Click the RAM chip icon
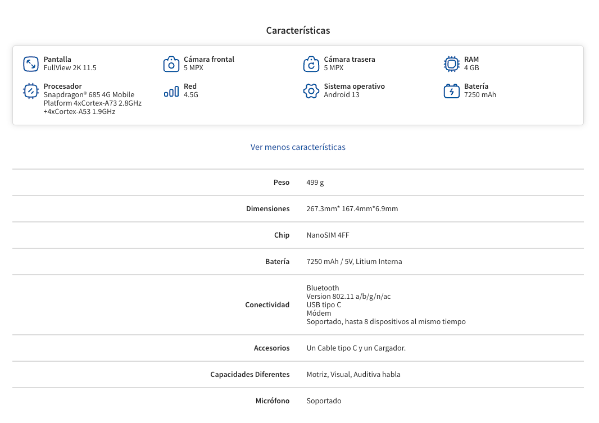Screen dimensions: 599x423 pyautogui.click(x=452, y=63)
